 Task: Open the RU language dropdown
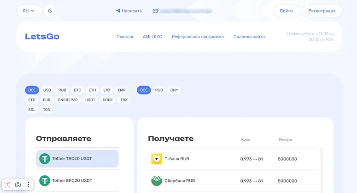coord(29,11)
